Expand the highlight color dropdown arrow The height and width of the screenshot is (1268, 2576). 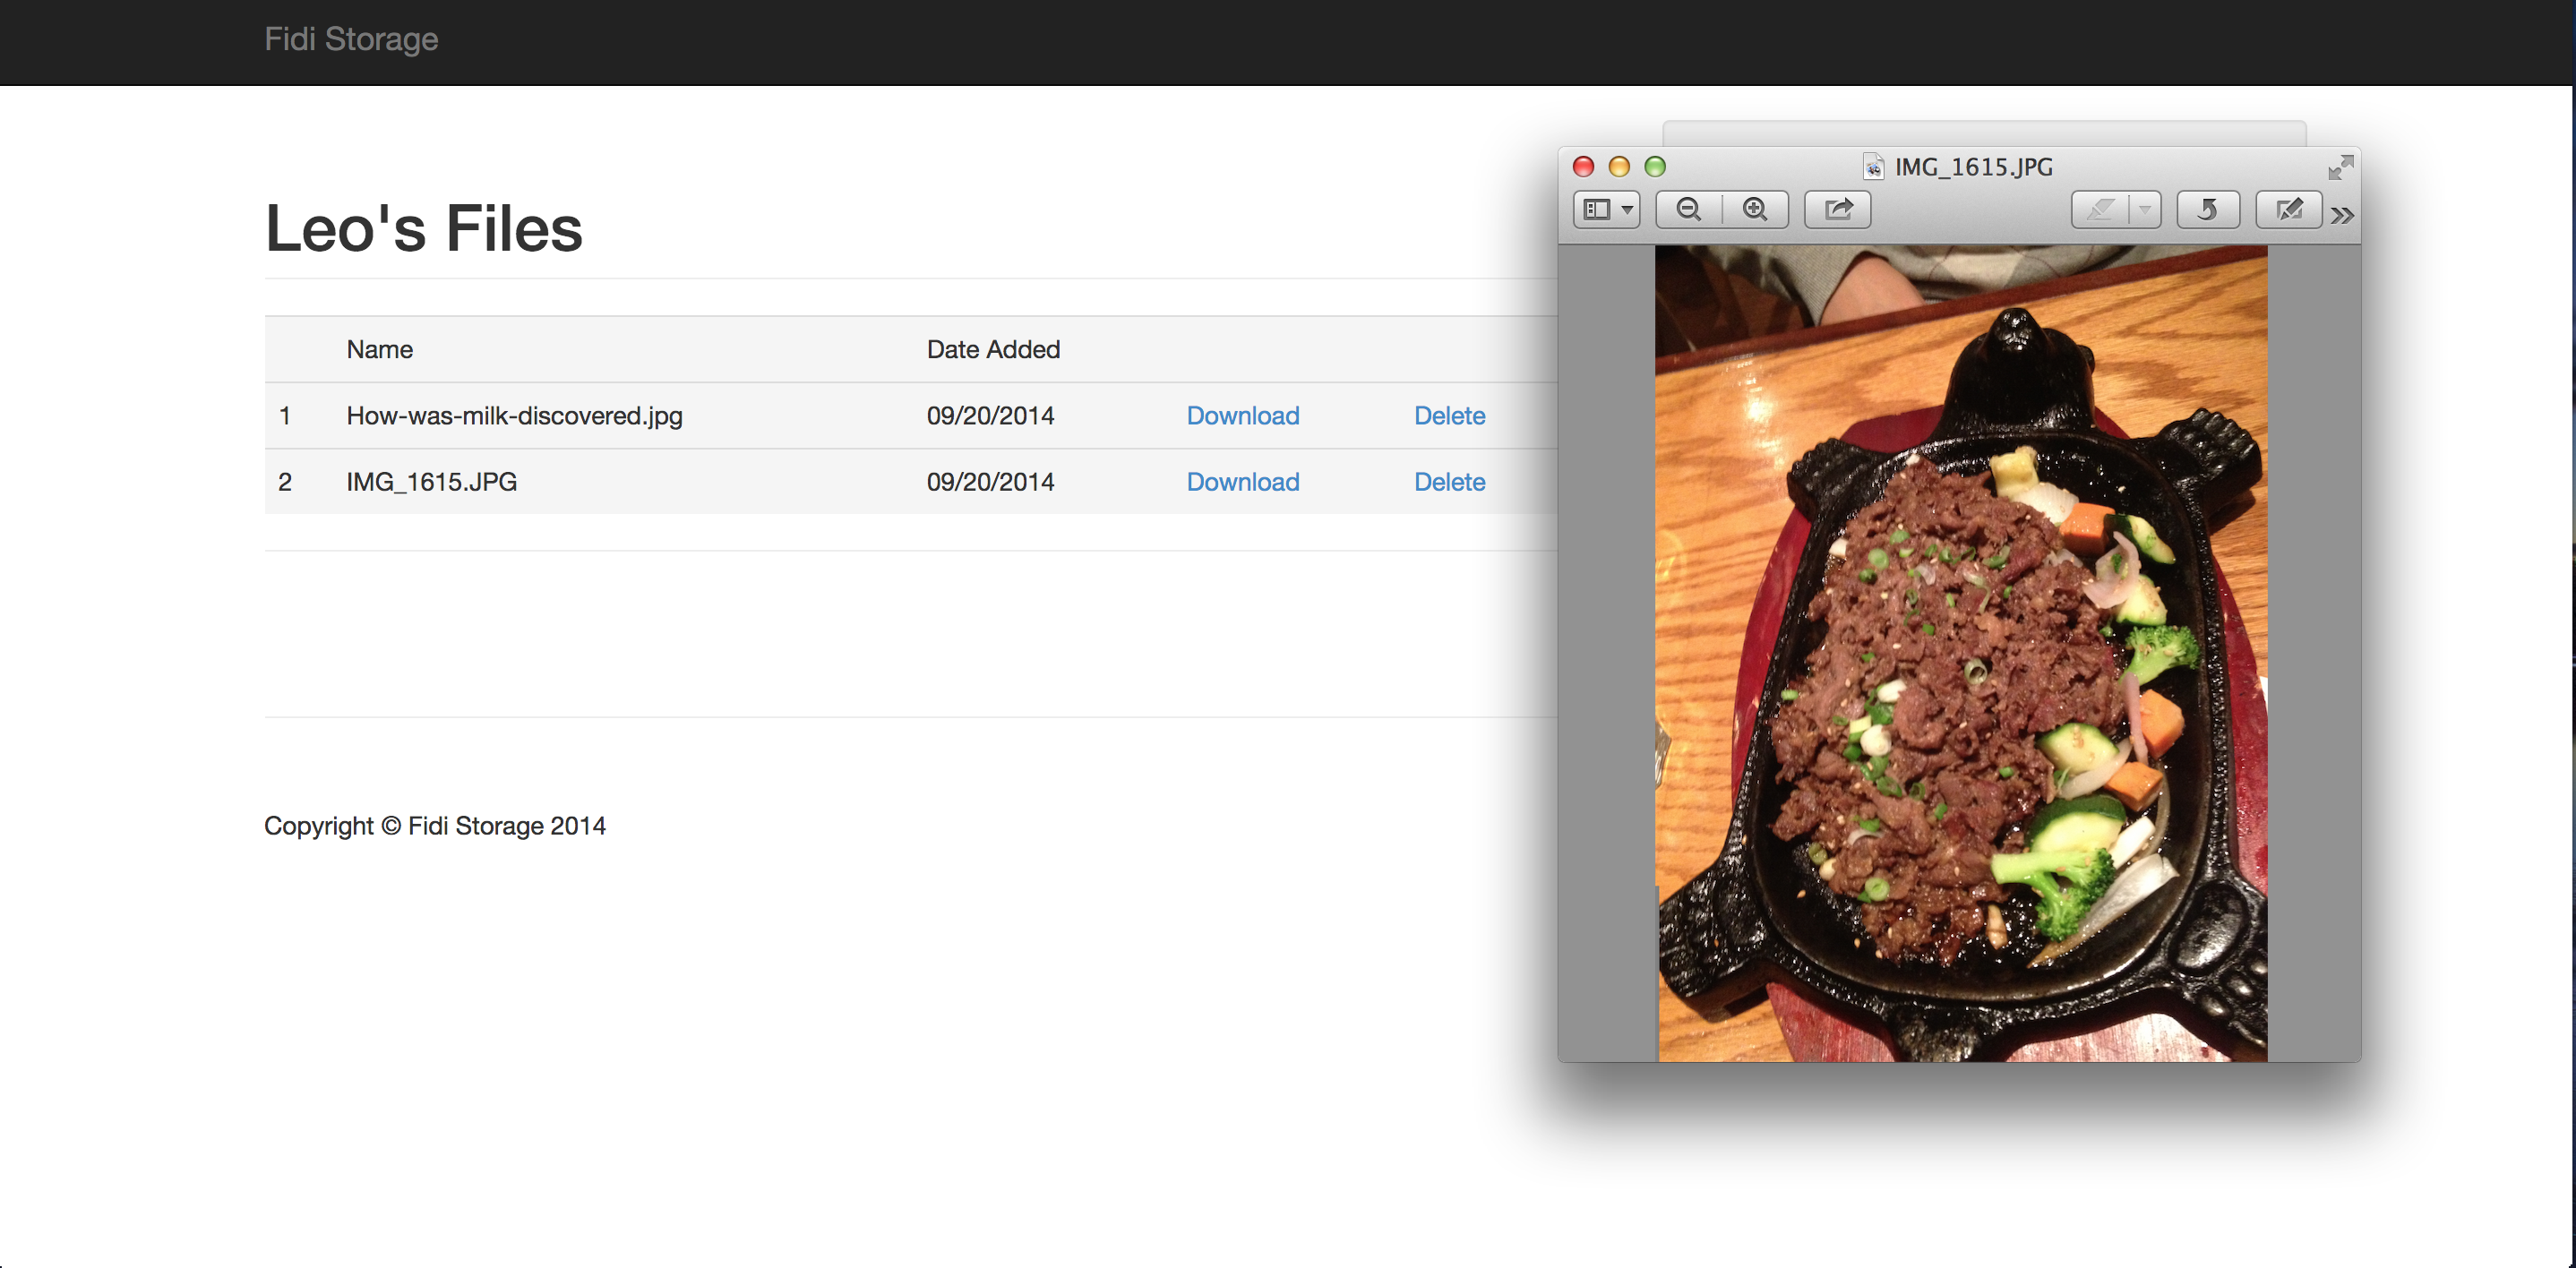point(2144,210)
